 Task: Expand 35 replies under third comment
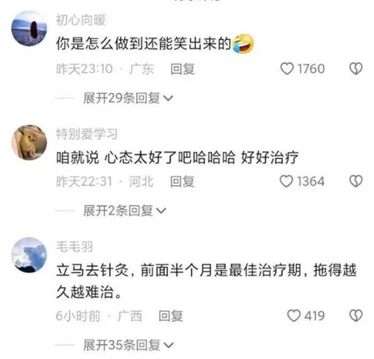(x=128, y=345)
